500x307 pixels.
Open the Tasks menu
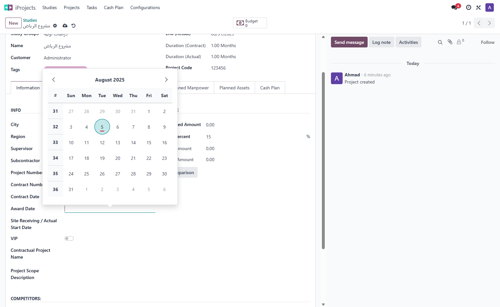point(92,7)
